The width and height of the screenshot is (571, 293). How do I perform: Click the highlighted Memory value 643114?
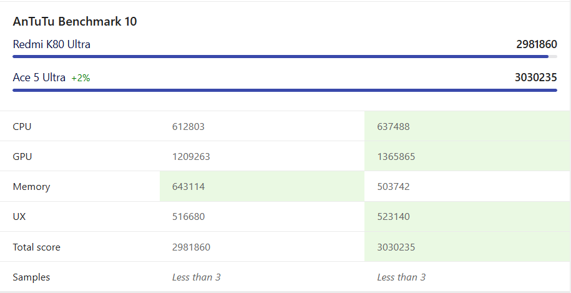(x=188, y=187)
